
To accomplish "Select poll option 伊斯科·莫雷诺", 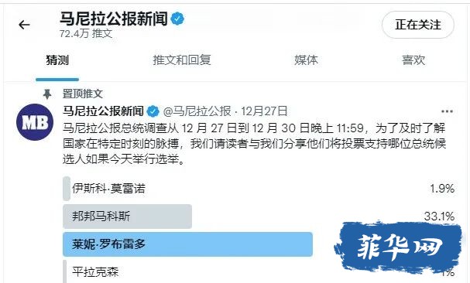I will point(259,189).
